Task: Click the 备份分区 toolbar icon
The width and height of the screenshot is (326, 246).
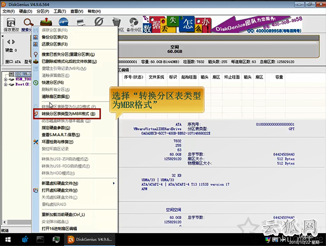Action: tap(134, 24)
